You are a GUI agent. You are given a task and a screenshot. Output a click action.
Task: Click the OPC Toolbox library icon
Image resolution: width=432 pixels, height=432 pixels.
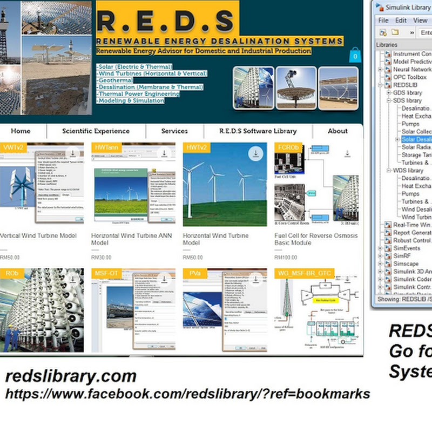tap(388, 77)
